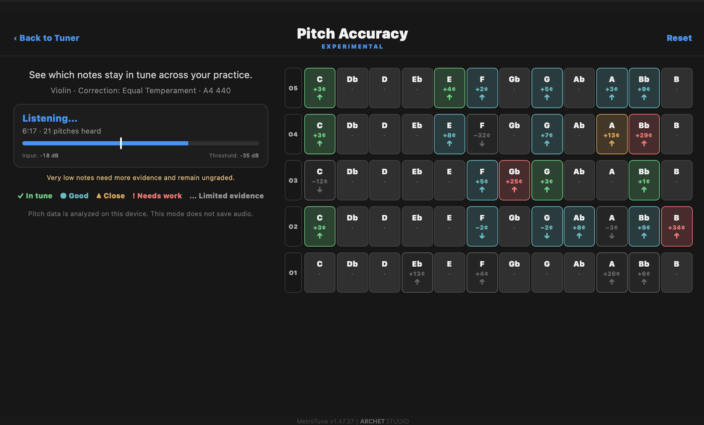Go back via Back to Tuner link

click(x=47, y=38)
